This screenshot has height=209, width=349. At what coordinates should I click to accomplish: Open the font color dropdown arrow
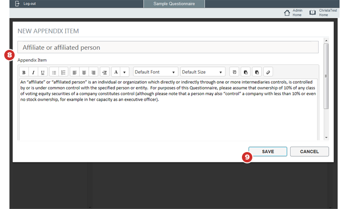125,72
